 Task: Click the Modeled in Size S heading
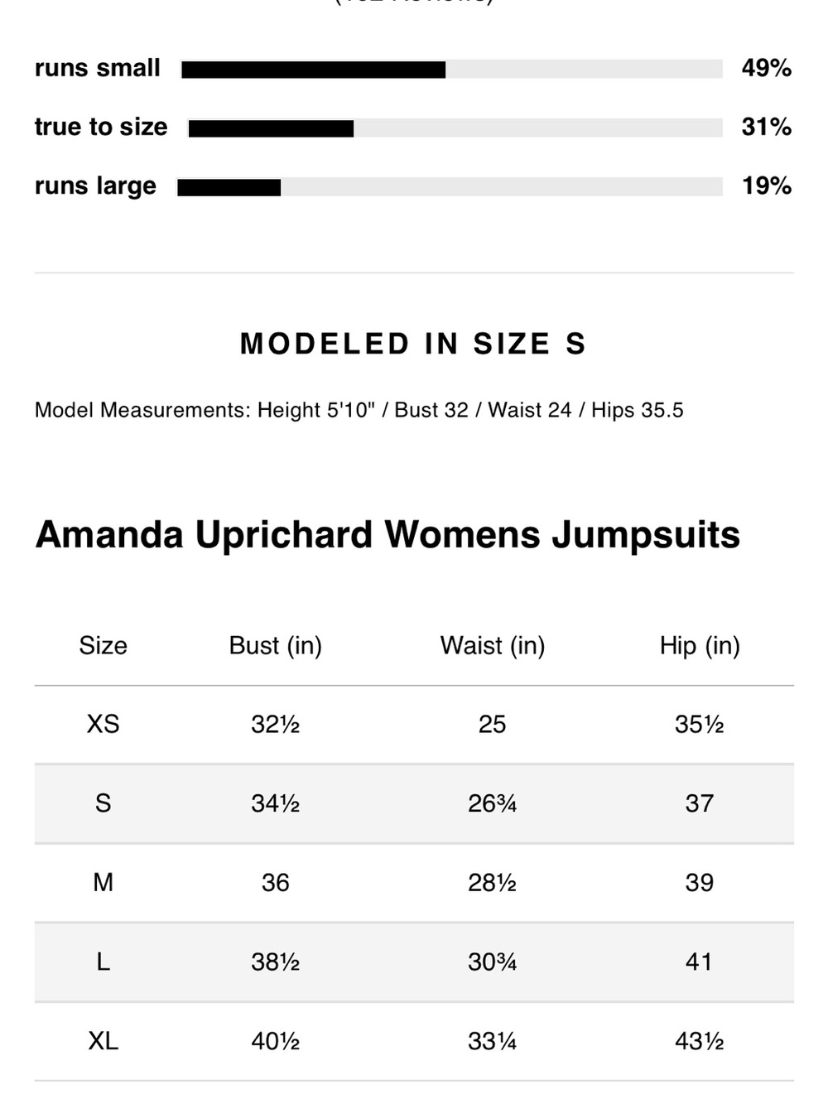(413, 344)
